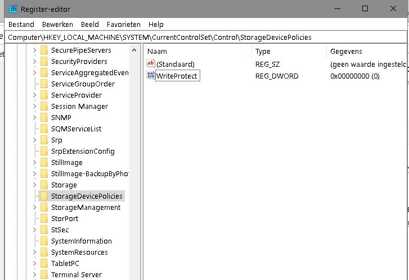Click the StorPort folder icon
The height and width of the screenshot is (280, 409).
[43, 219]
